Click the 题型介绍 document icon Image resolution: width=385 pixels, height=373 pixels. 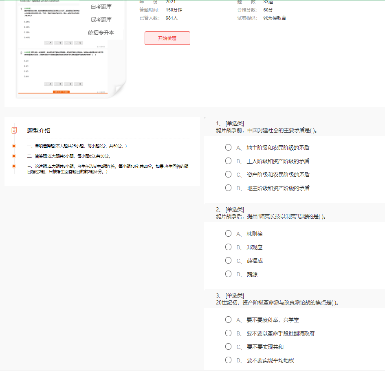14,130
